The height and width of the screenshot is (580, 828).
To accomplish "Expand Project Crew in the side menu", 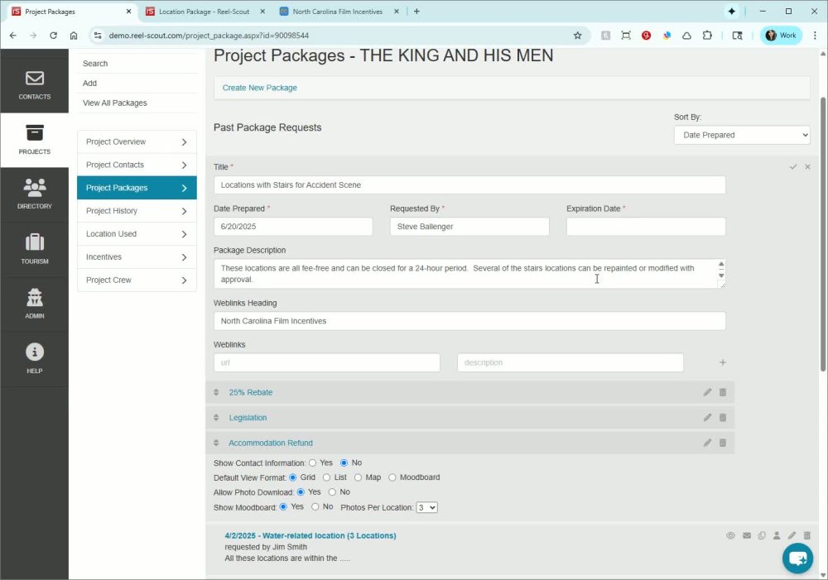I will [x=137, y=280].
